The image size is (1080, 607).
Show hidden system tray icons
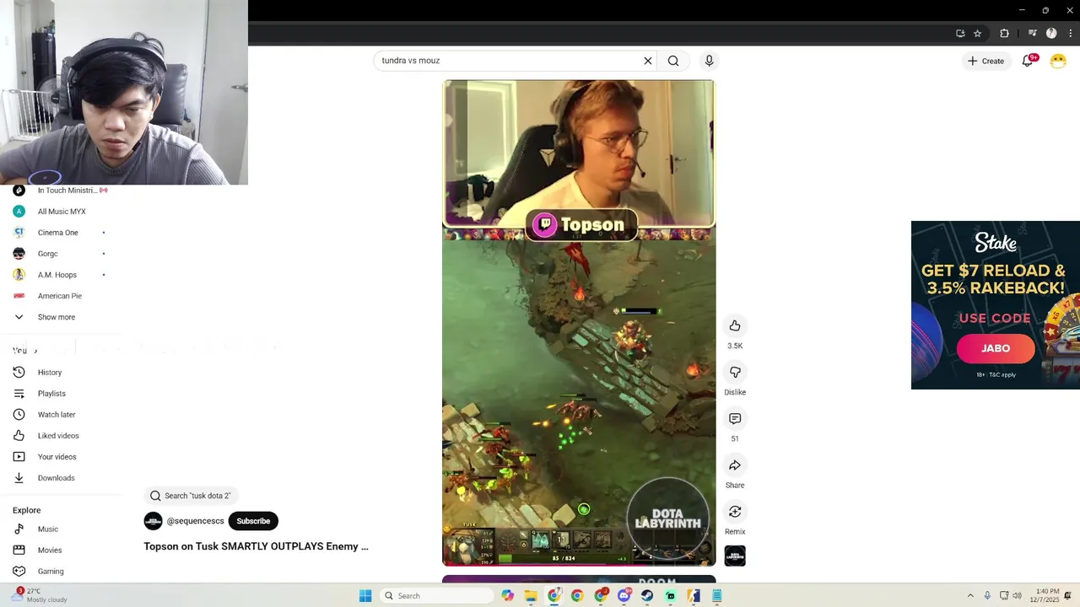click(x=970, y=596)
